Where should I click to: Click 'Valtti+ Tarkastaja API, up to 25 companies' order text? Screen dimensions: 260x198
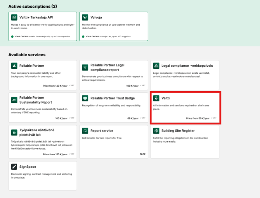pyautogui.click(x=49, y=36)
